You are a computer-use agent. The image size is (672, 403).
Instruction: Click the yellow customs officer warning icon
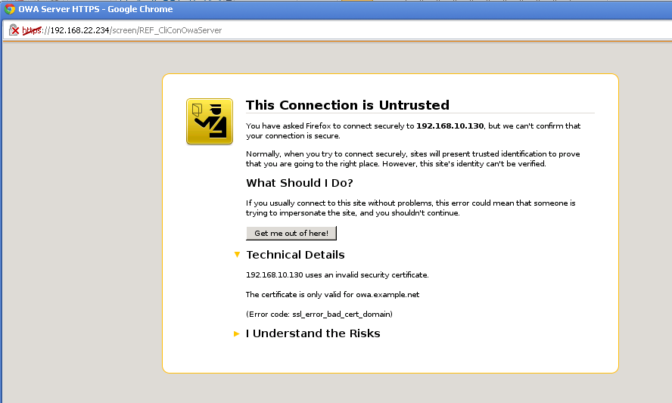210,122
